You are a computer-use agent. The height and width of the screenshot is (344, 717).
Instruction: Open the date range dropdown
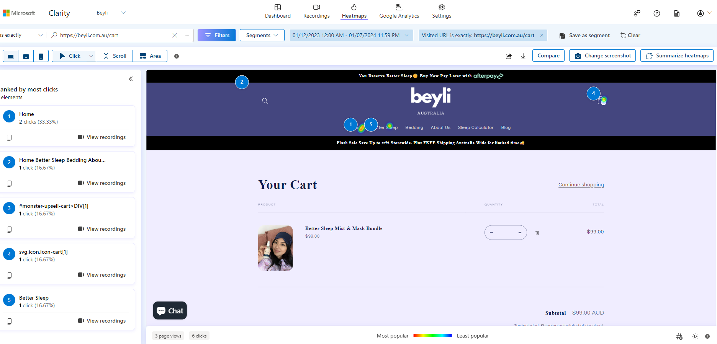coord(350,35)
